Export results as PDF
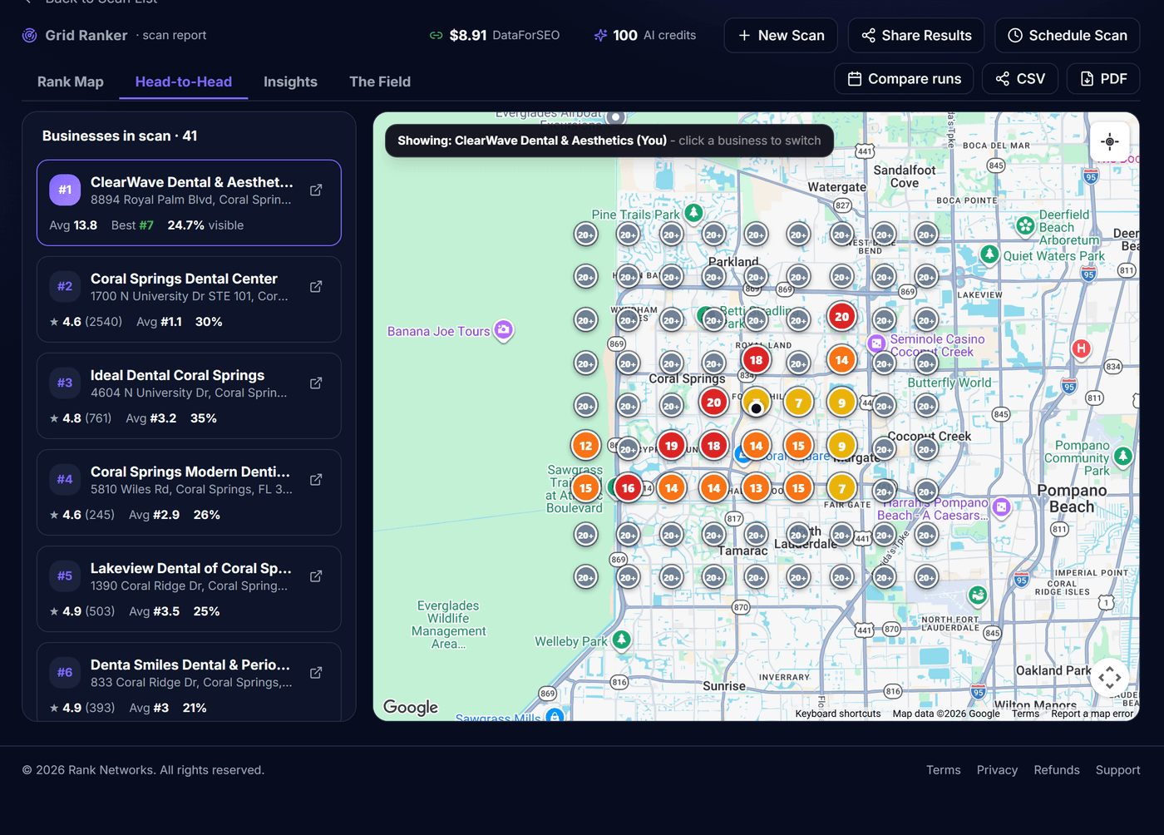The image size is (1164, 835). (1103, 78)
